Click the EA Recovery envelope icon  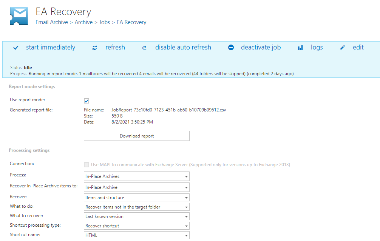click(x=19, y=16)
